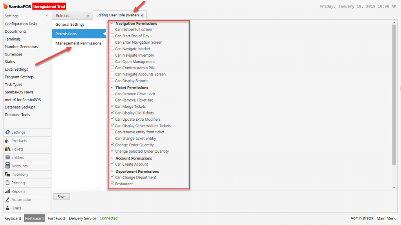Image resolution: width=401 pixels, height=225 pixels.
Task: Click the Entities table icon
Action: point(8,157)
